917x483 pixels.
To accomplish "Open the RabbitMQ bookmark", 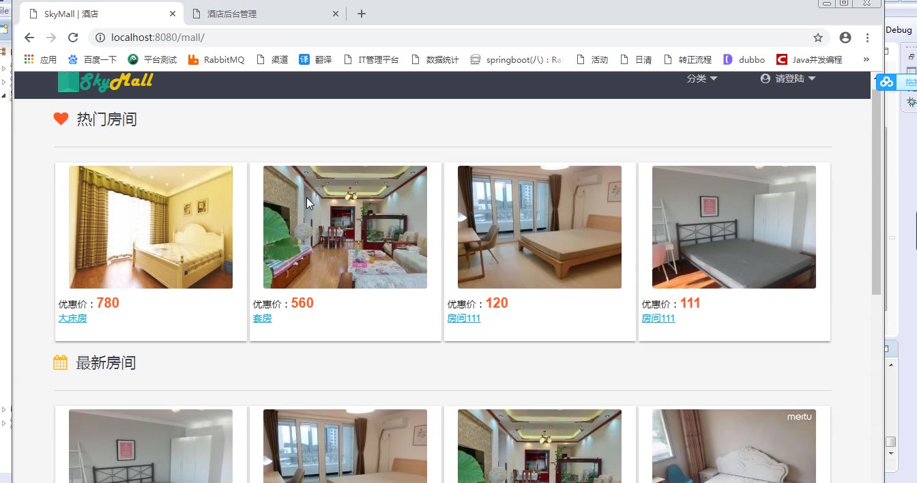I will point(216,59).
